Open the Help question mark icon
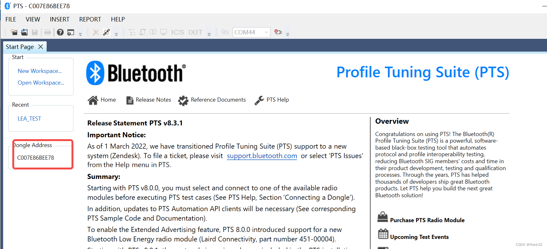Screen dimensions: 547x249 (60, 32)
